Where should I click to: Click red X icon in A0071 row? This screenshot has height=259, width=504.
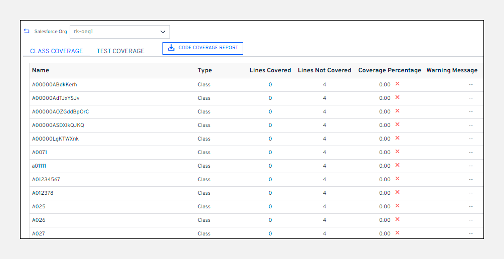coord(397,152)
